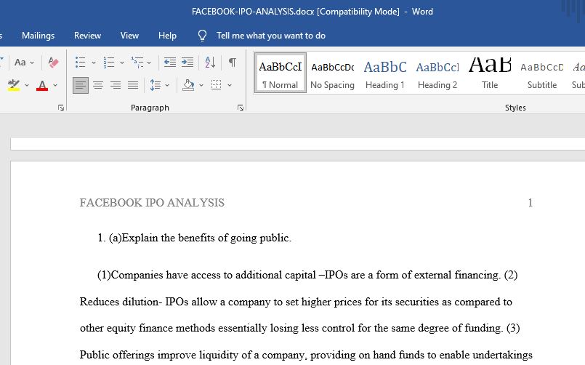Click the Line and Paragraph Spacing icon

pyautogui.click(x=155, y=86)
